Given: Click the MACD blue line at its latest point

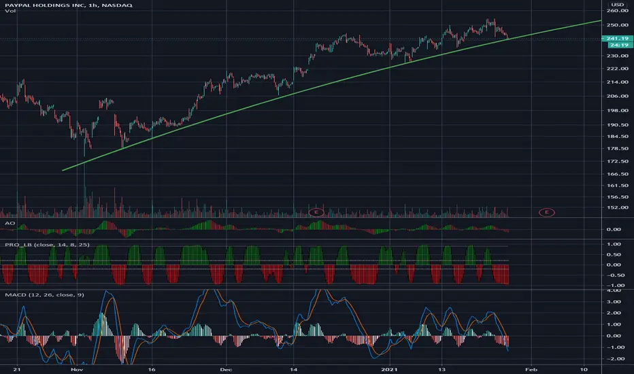Looking at the screenshot, I should click(508, 350).
